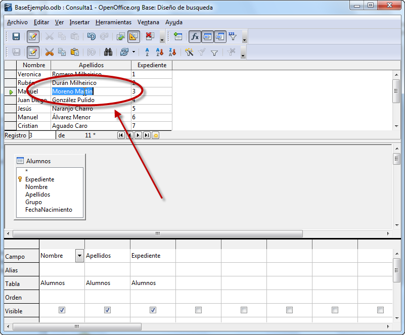
Task: Open the Editar menu
Action: coord(41,22)
